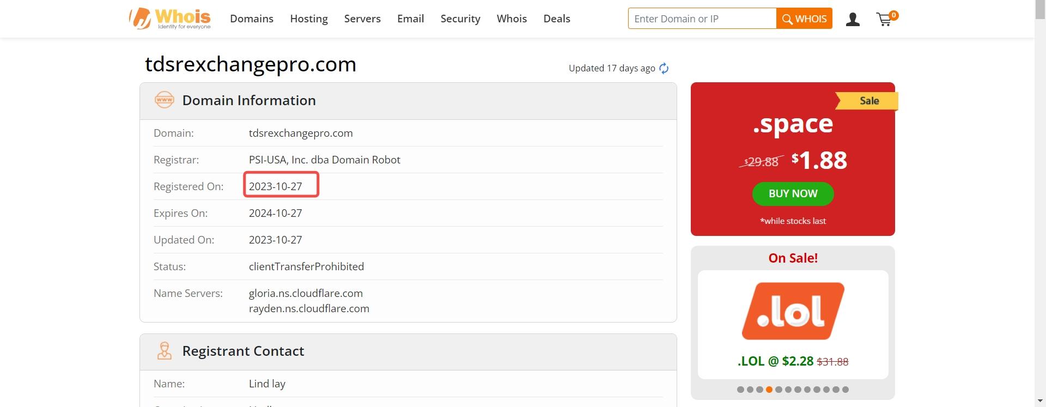Click the On Sale! heading
This screenshot has width=1046, height=407.
[793, 258]
